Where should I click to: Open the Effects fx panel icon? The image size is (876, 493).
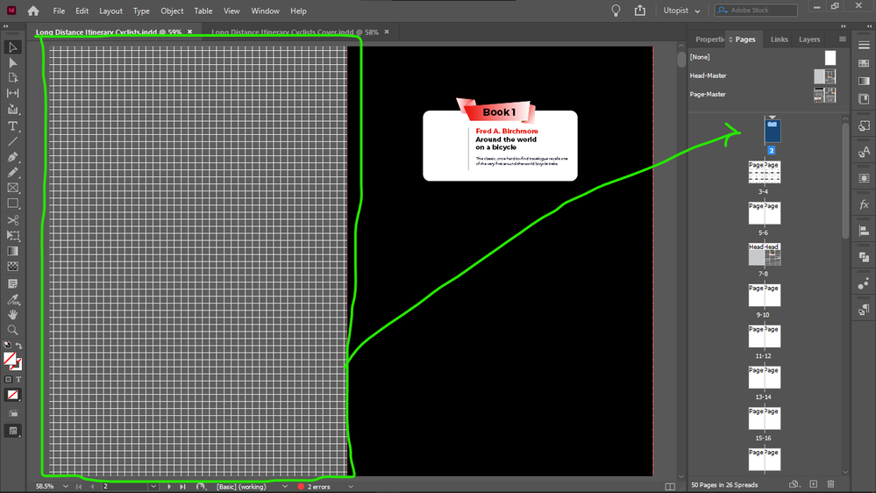pyautogui.click(x=864, y=204)
